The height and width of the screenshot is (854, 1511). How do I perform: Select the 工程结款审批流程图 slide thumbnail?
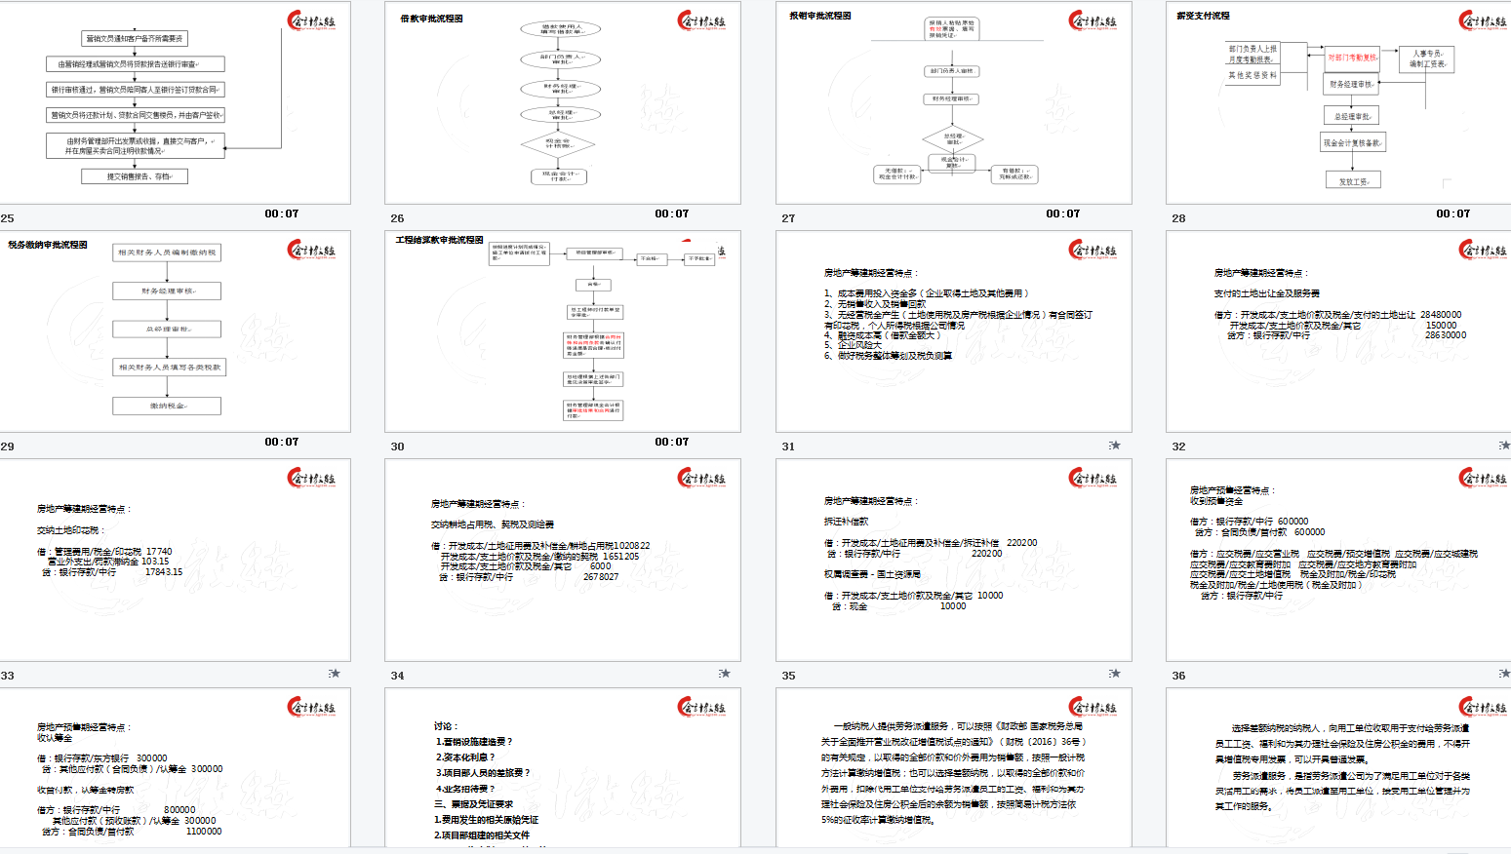(563, 331)
